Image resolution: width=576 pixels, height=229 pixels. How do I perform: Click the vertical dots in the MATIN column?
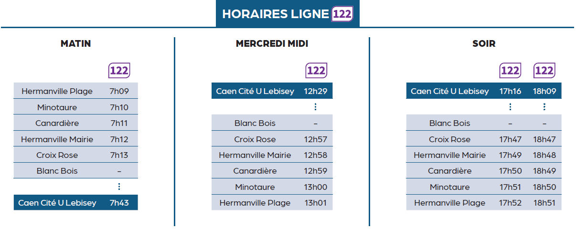click(119, 187)
